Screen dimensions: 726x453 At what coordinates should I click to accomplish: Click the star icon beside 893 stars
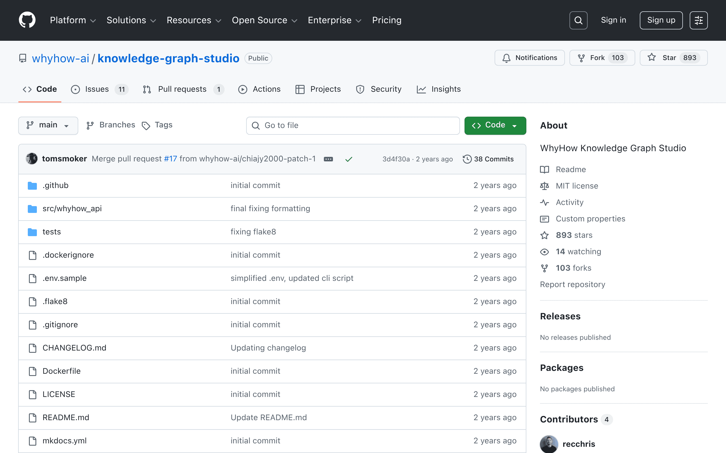[544, 236]
